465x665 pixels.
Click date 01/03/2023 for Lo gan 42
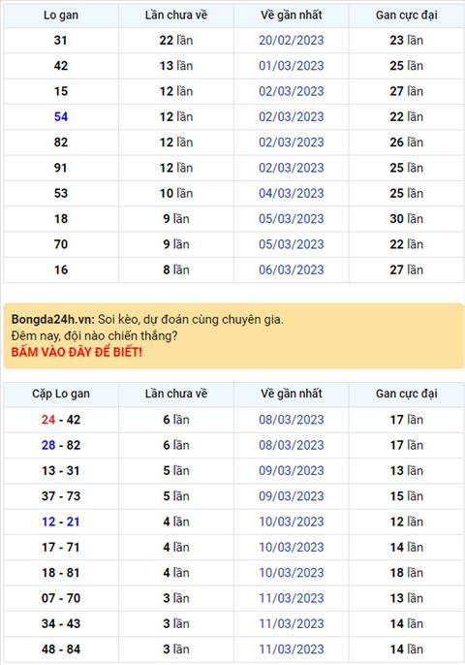(x=292, y=66)
